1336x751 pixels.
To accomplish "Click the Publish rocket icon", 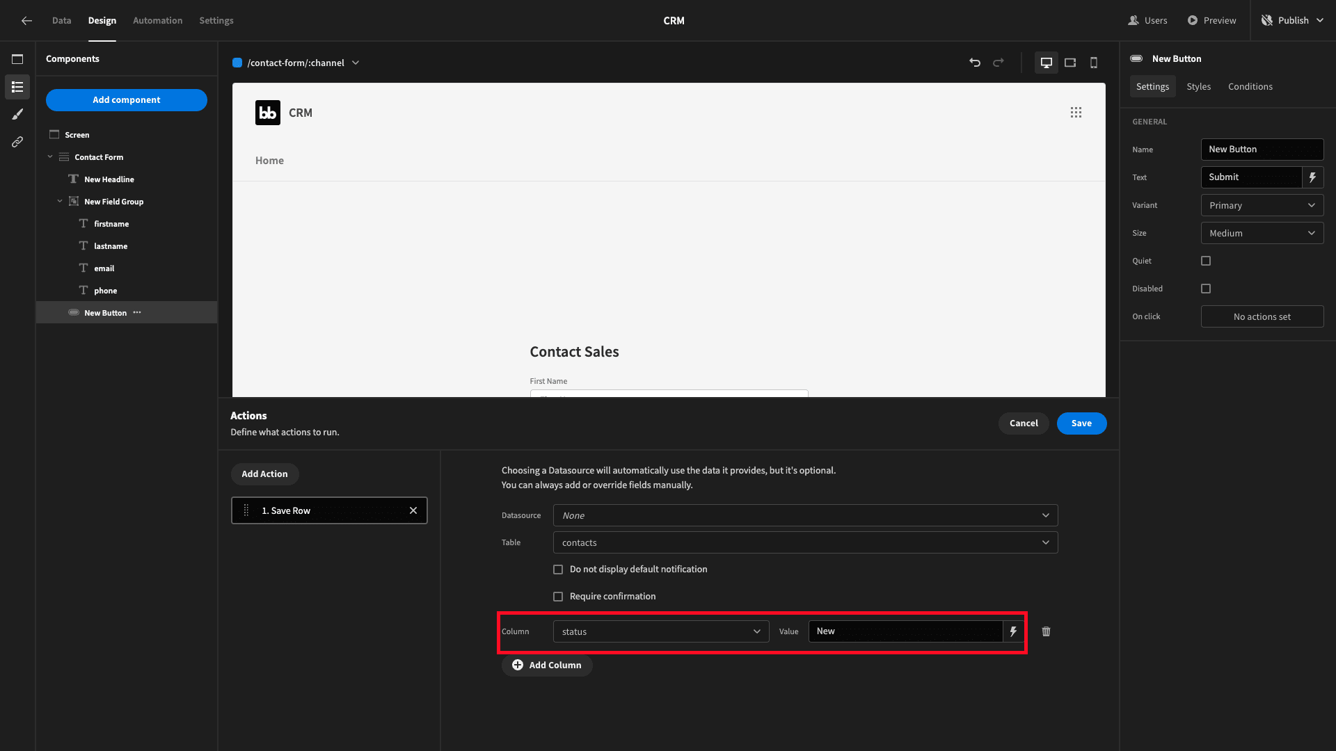I will pyautogui.click(x=1267, y=21).
